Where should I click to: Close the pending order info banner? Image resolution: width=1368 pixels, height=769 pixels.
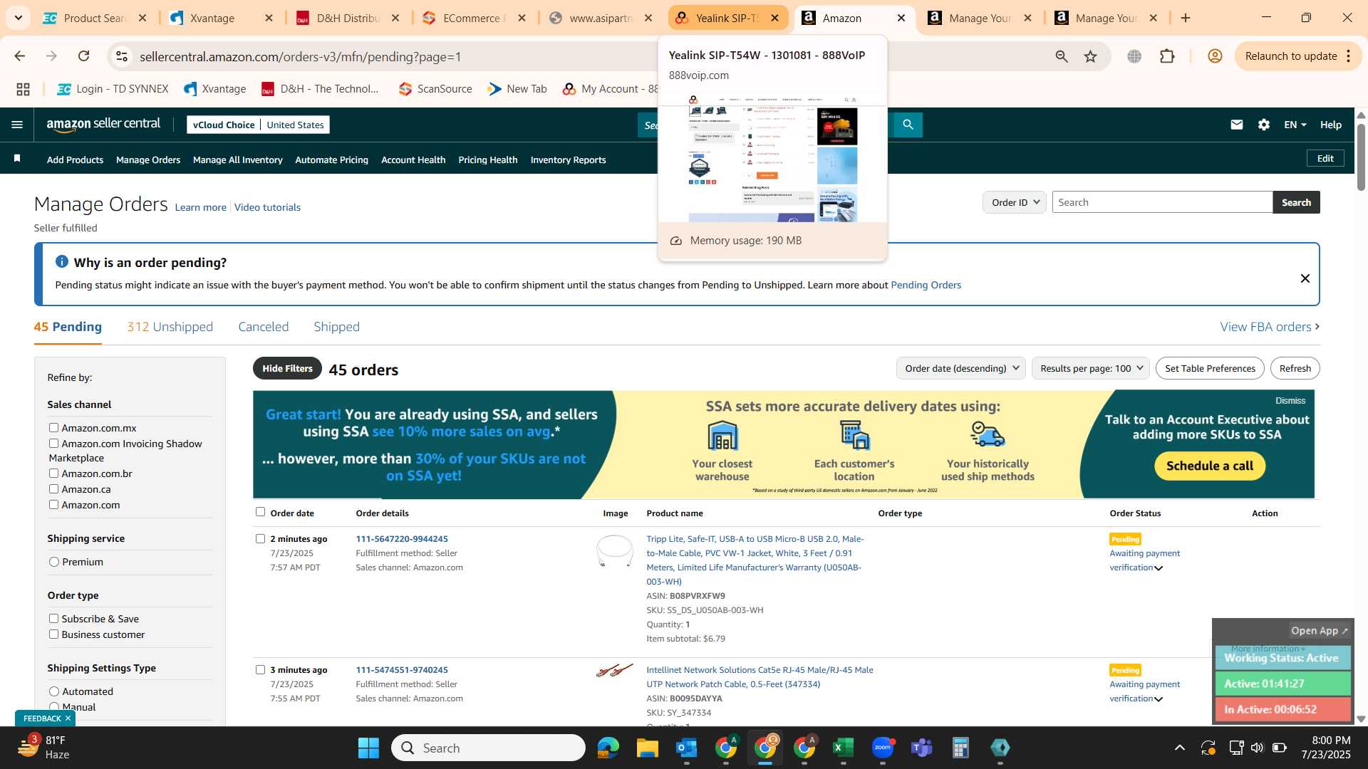(1305, 278)
